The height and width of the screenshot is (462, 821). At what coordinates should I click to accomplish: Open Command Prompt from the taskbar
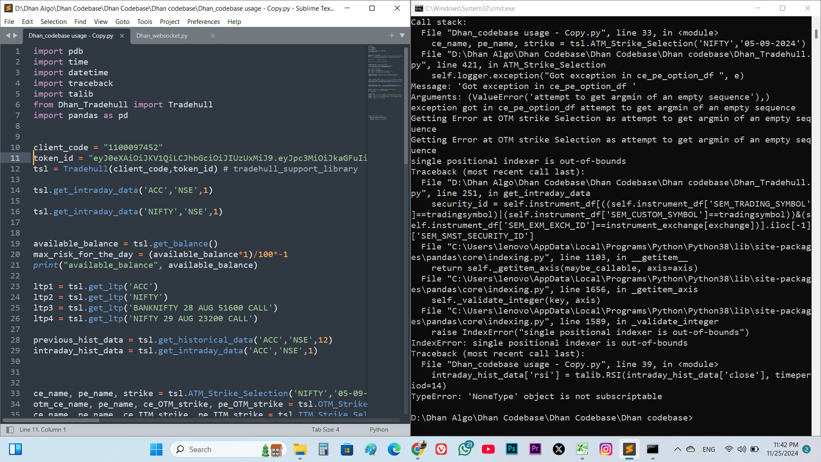click(x=652, y=449)
